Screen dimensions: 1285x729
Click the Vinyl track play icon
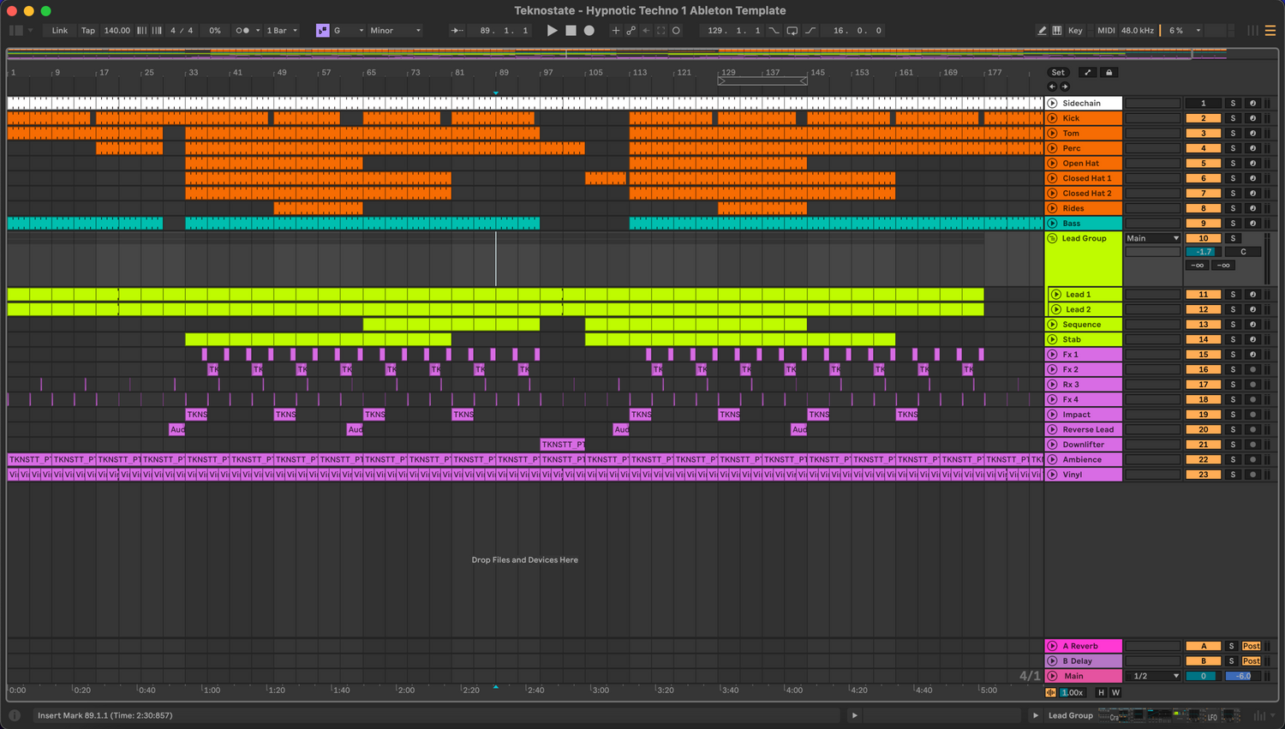1052,475
